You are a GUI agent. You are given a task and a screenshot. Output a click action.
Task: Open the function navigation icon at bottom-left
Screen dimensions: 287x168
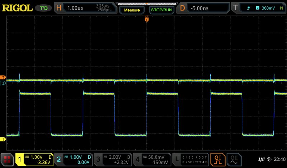[x=7, y=159]
